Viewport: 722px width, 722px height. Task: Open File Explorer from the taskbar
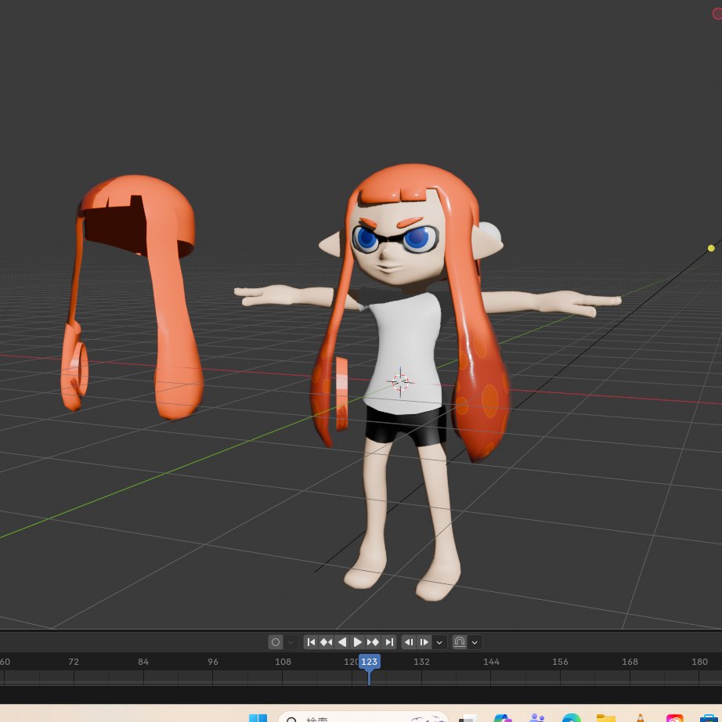click(x=606, y=718)
